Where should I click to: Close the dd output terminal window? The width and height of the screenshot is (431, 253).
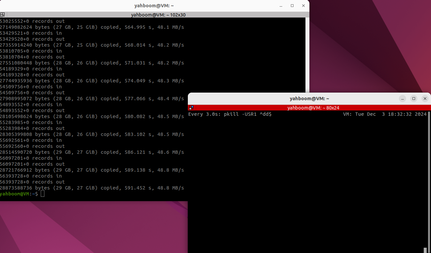click(303, 6)
